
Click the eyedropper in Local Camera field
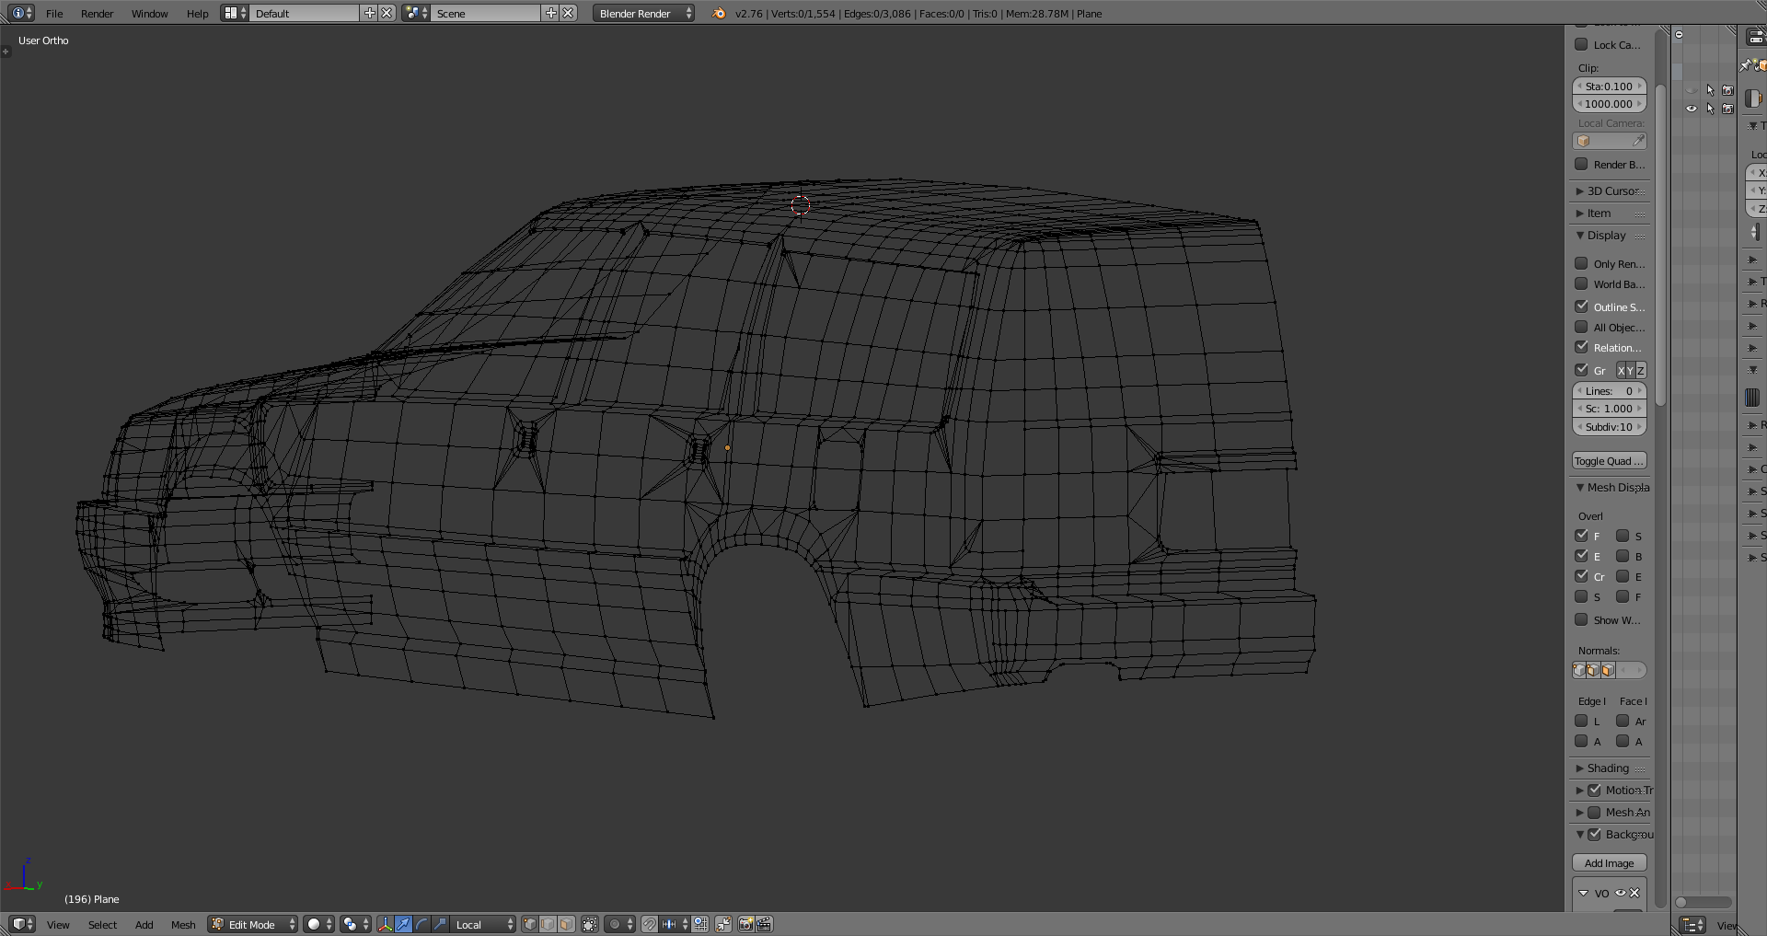(1638, 141)
